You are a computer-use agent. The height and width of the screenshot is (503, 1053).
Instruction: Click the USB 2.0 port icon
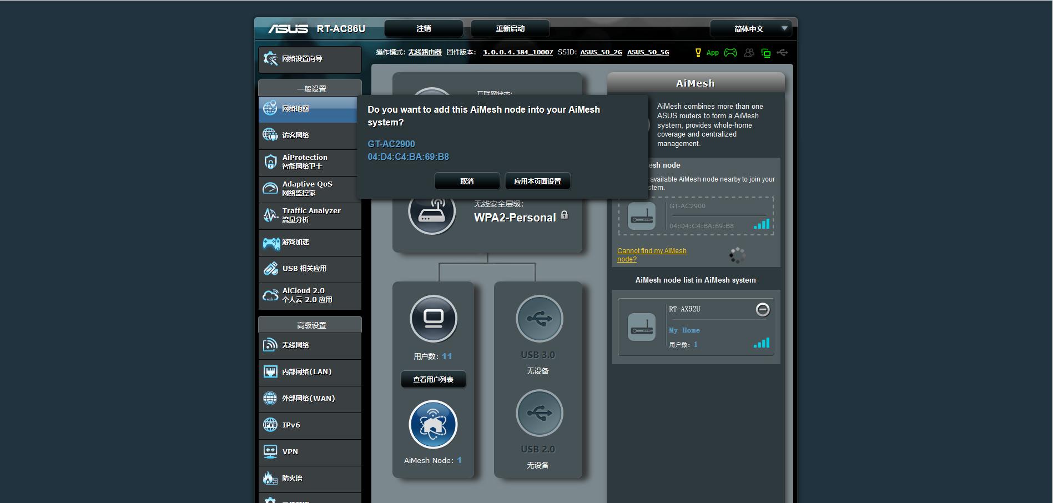pyautogui.click(x=539, y=413)
